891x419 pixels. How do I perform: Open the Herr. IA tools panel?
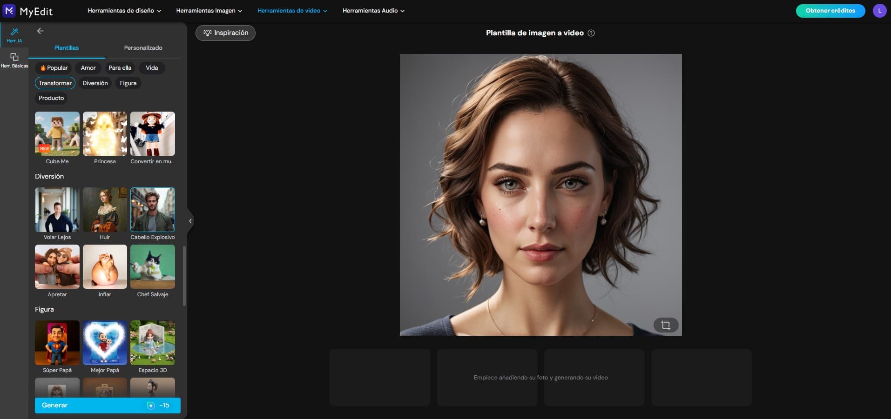(14, 35)
